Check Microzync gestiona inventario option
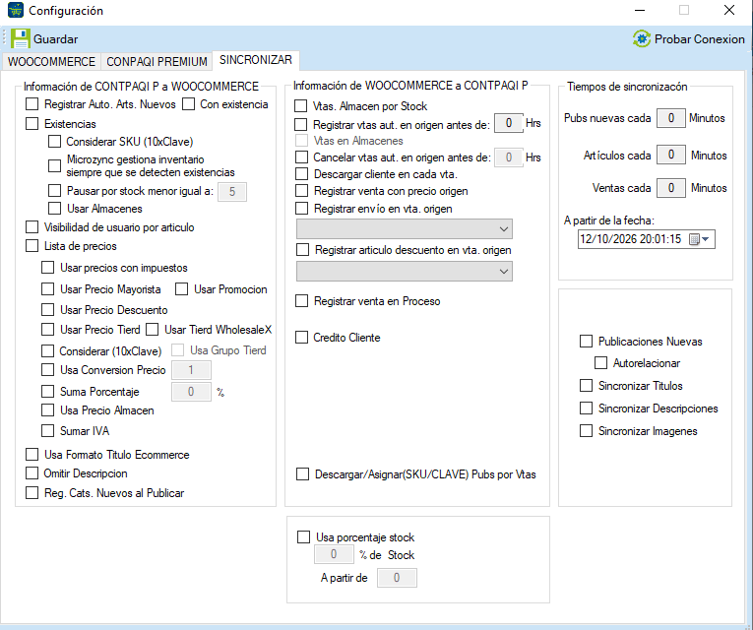Screen dimensions: 753x630 click(55, 165)
